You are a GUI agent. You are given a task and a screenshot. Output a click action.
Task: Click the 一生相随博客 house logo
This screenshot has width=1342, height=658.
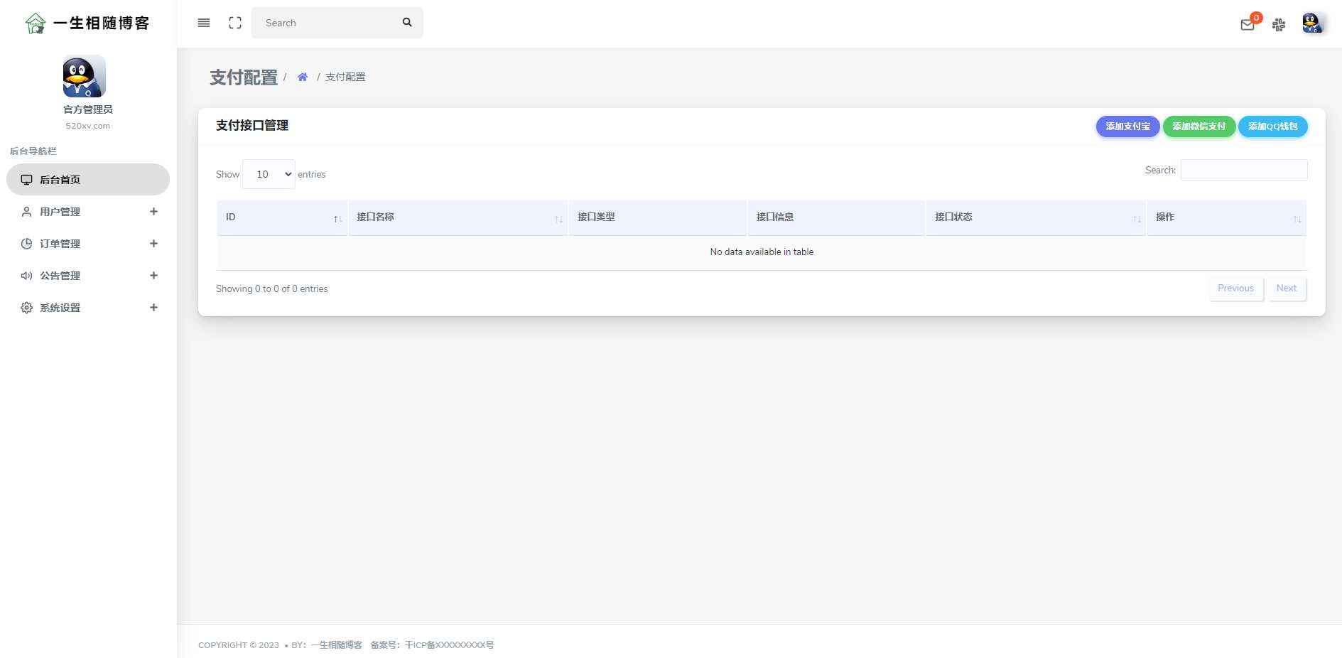(x=35, y=23)
